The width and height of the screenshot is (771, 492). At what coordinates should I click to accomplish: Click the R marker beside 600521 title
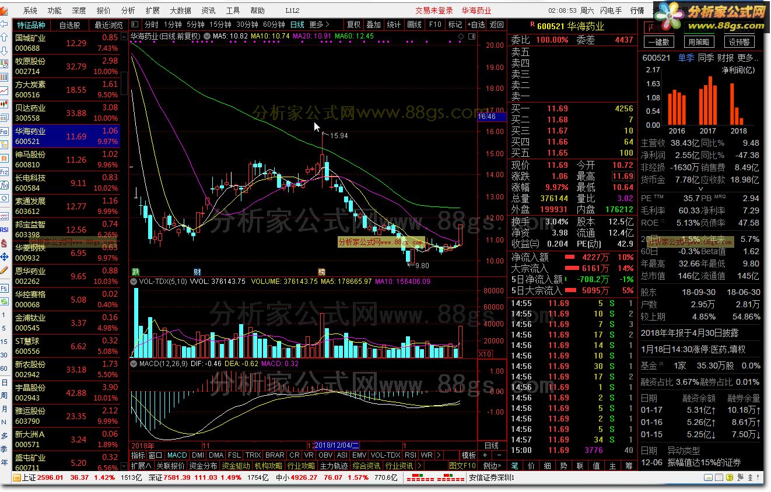pyautogui.click(x=532, y=25)
